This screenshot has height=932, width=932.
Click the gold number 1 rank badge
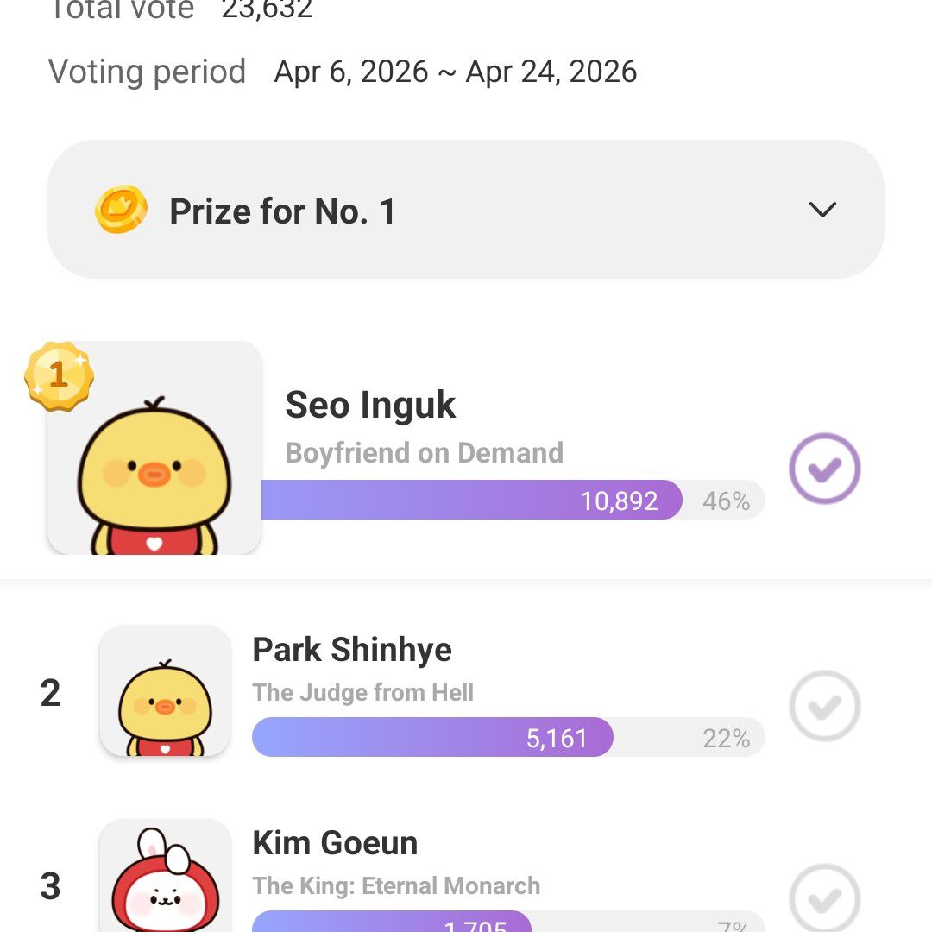(59, 375)
